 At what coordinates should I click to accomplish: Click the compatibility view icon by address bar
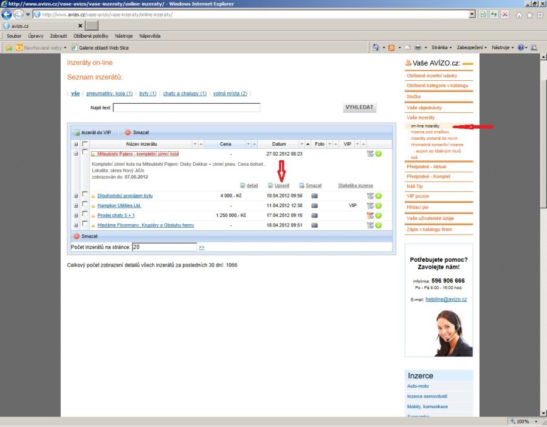(x=483, y=15)
